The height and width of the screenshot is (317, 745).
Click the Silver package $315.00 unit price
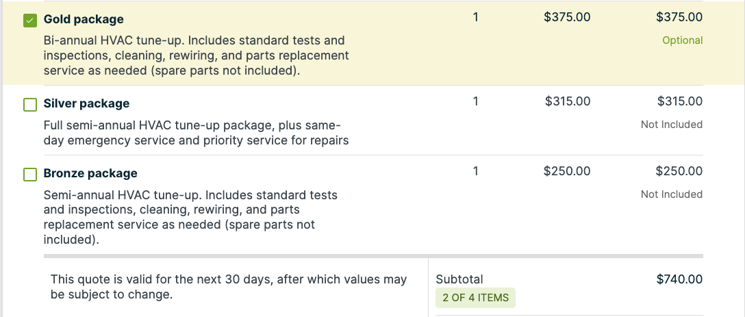[568, 101]
